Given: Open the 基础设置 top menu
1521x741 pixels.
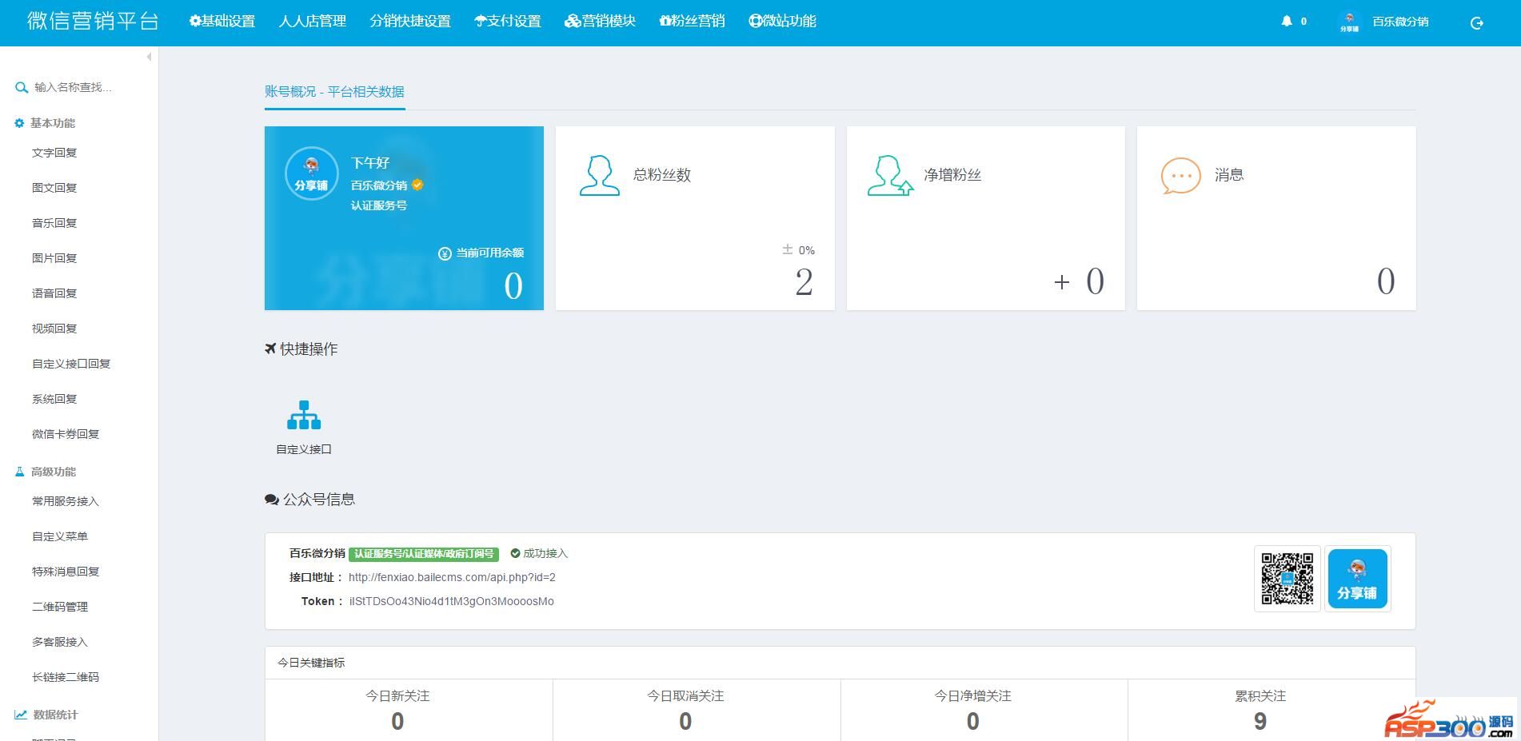Looking at the screenshot, I should (x=222, y=22).
